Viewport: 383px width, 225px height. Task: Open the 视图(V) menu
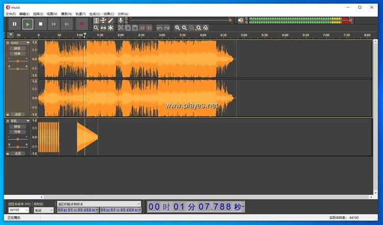pyautogui.click(x=52, y=14)
